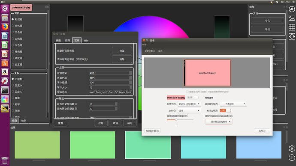The image size is (296, 166).
Task: Launch LibreOffice Impress from the dock
Action: point(5,54)
